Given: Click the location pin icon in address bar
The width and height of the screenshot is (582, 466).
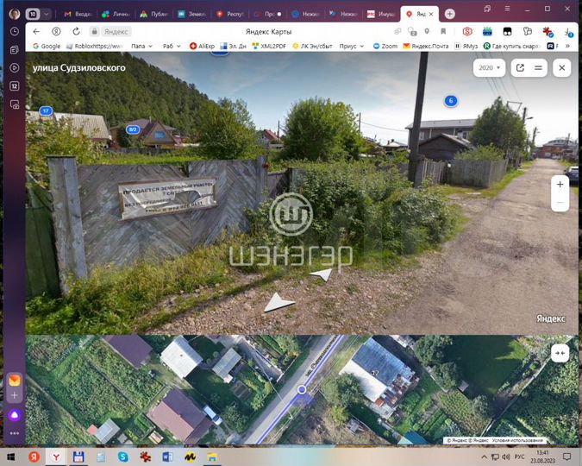Looking at the screenshot, I should click(x=427, y=32).
